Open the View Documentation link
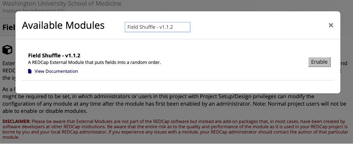Image resolution: width=353 pixels, height=144 pixels. tap(56, 71)
